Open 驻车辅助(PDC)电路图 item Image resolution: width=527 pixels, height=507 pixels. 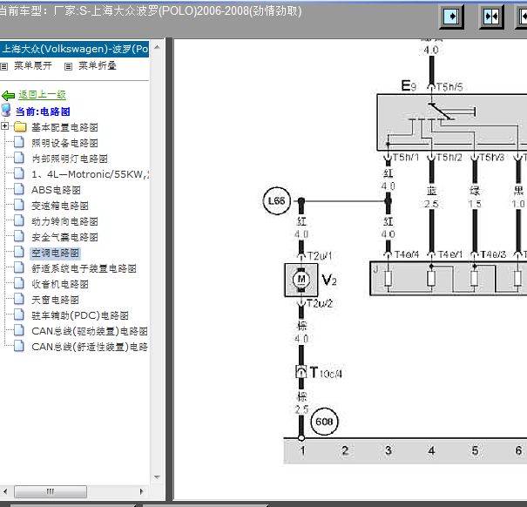pyautogui.click(x=80, y=315)
